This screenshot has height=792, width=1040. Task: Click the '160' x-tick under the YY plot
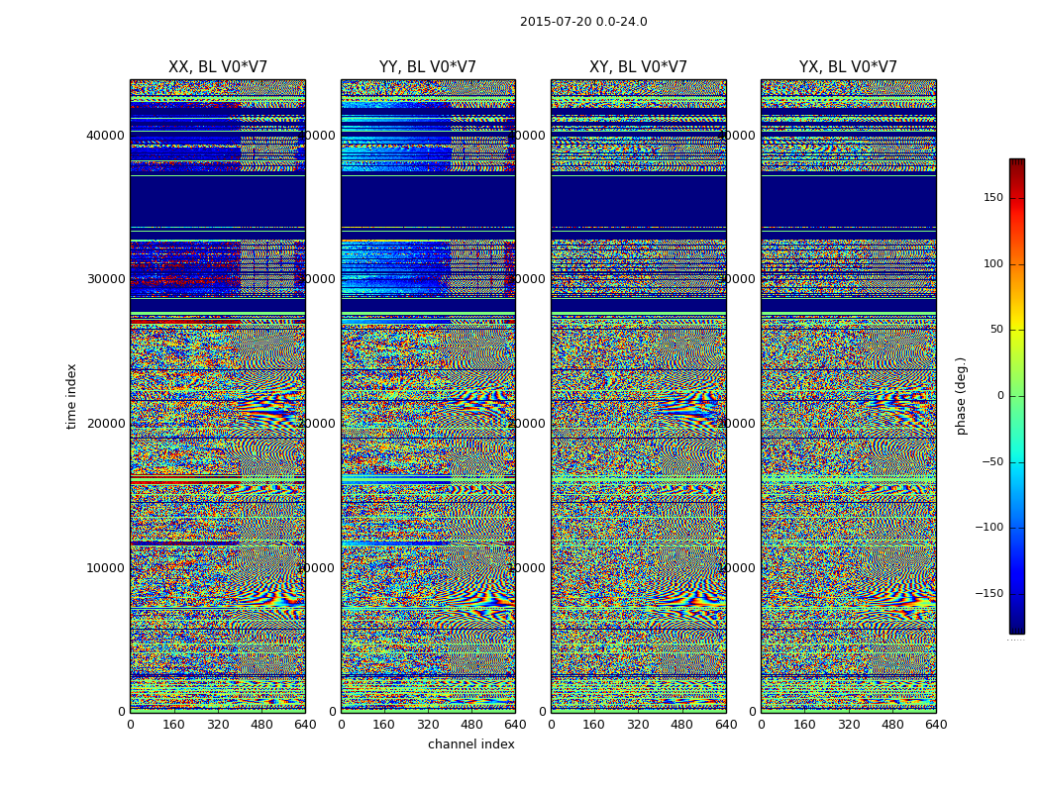tap(384, 725)
